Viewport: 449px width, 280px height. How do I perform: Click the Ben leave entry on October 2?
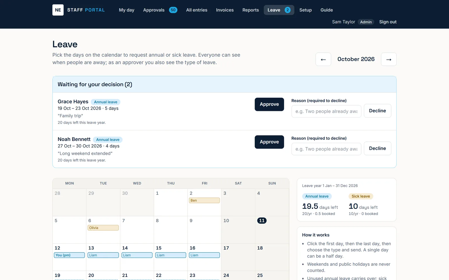coord(204,200)
